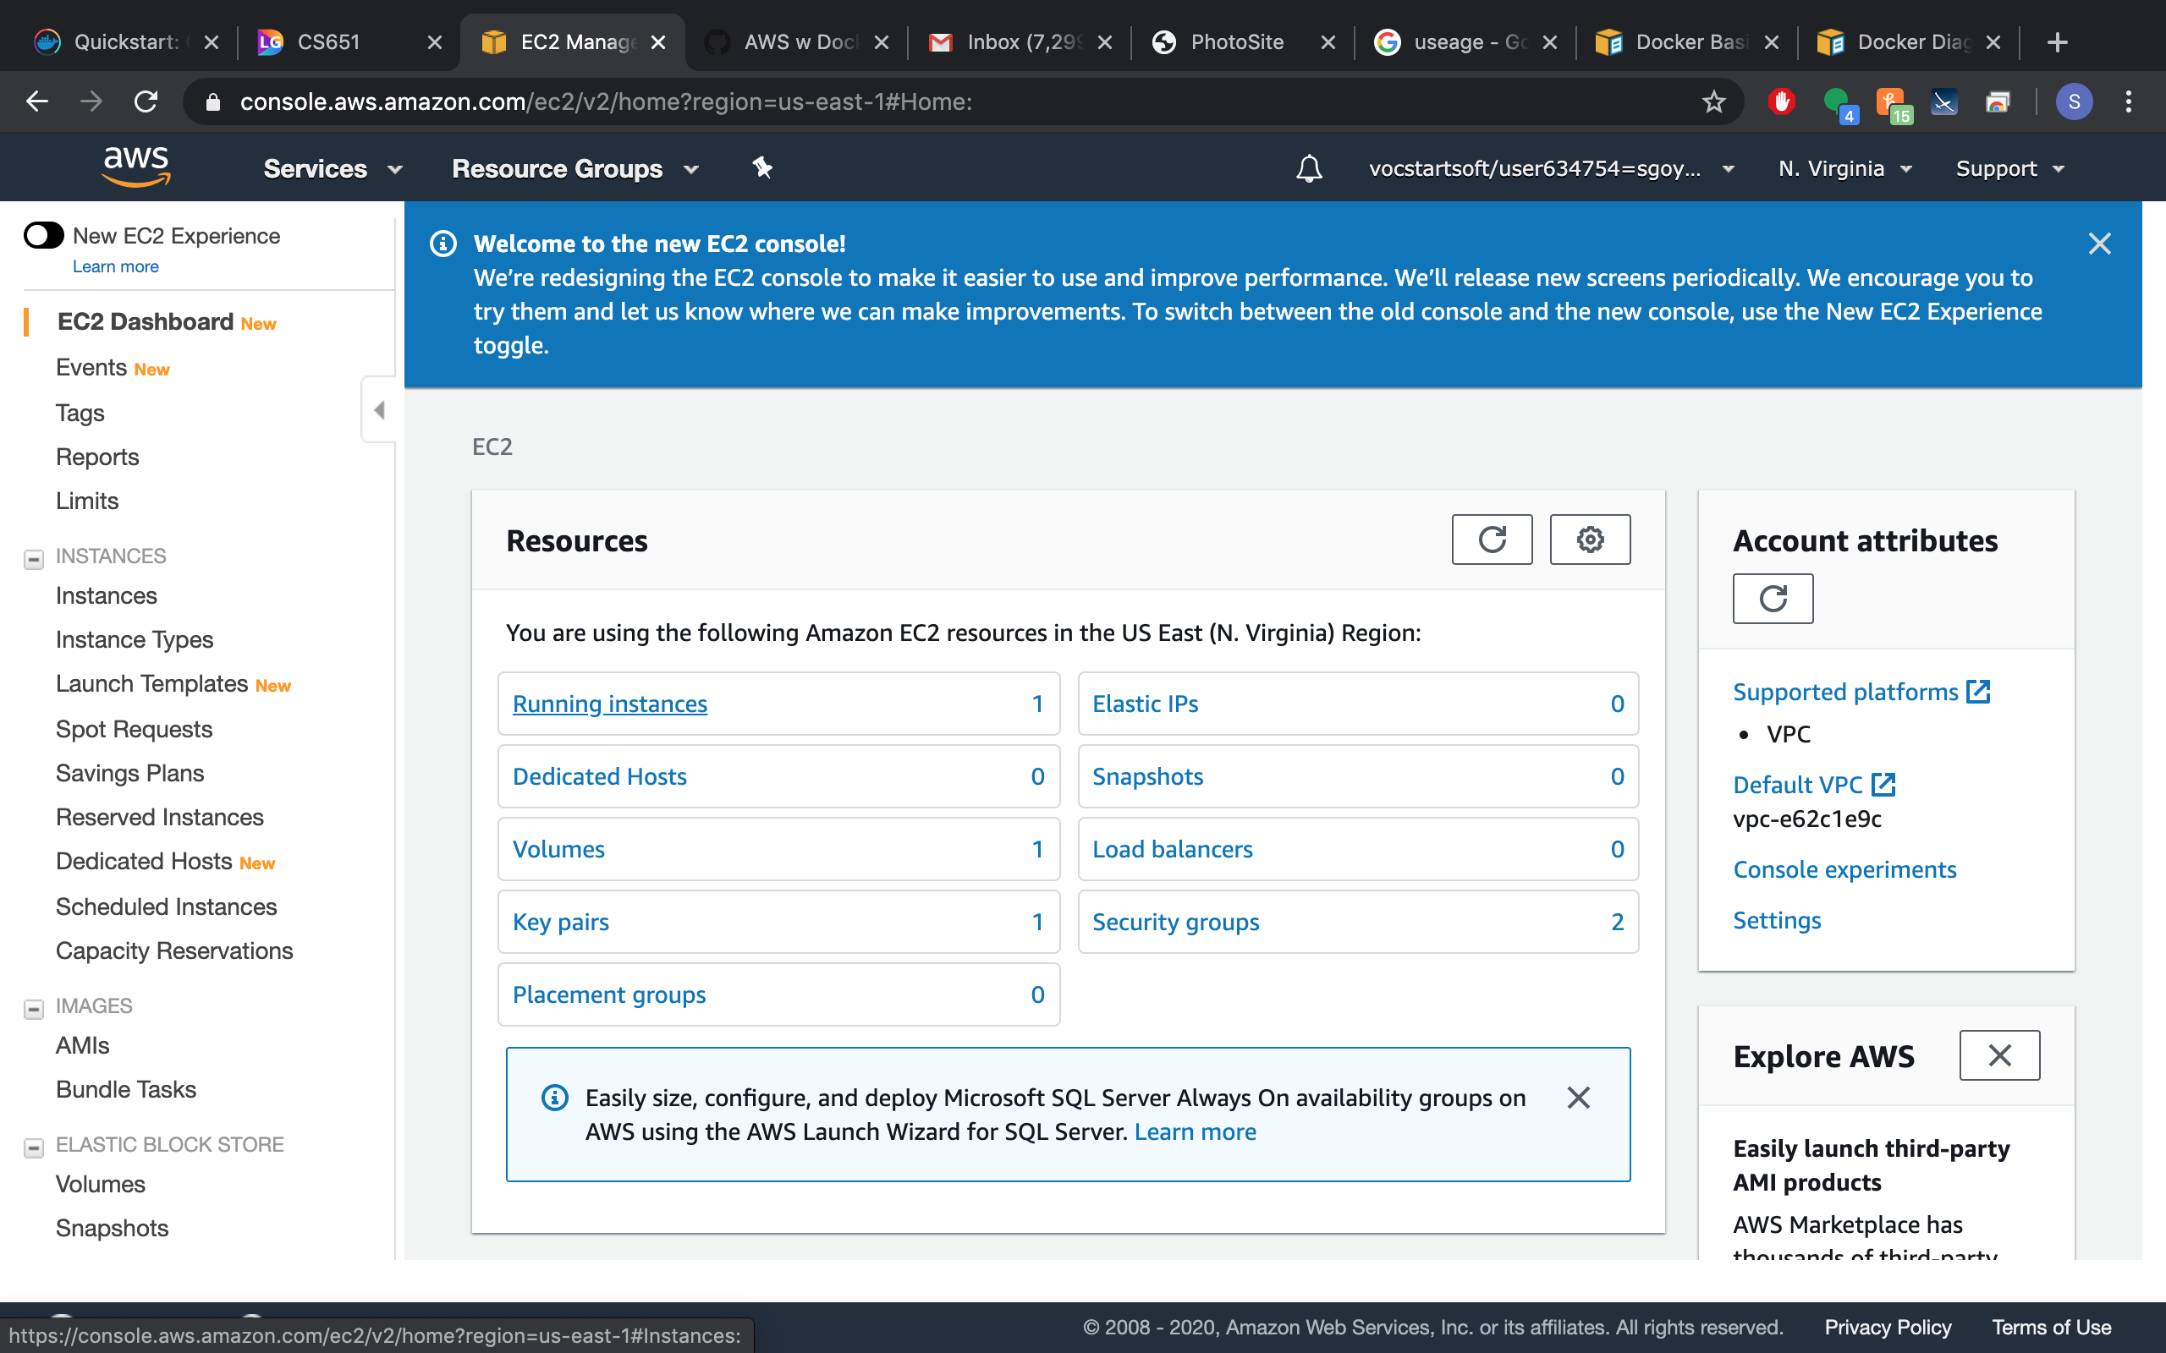Click the pin shortcuts icon

pyautogui.click(x=762, y=167)
